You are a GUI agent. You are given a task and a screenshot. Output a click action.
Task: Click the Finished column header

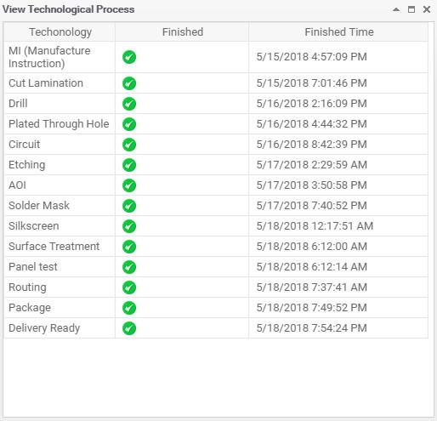182,32
